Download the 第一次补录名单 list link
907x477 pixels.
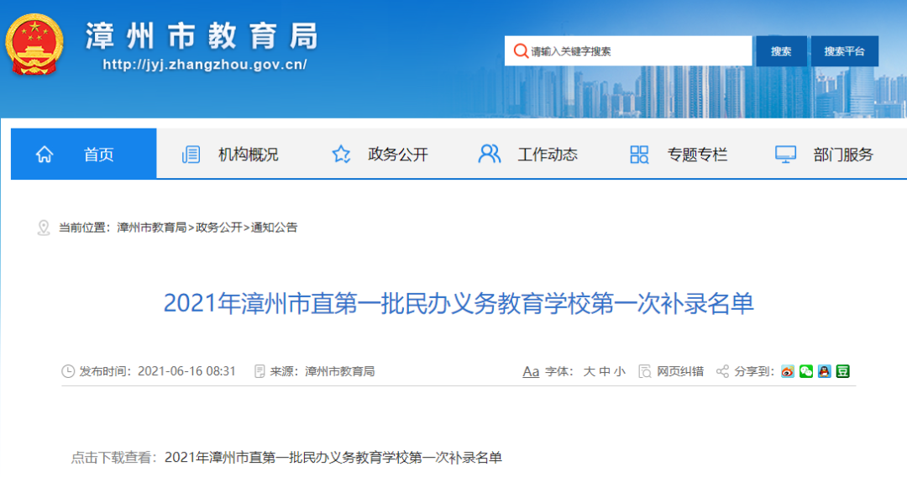333,458
